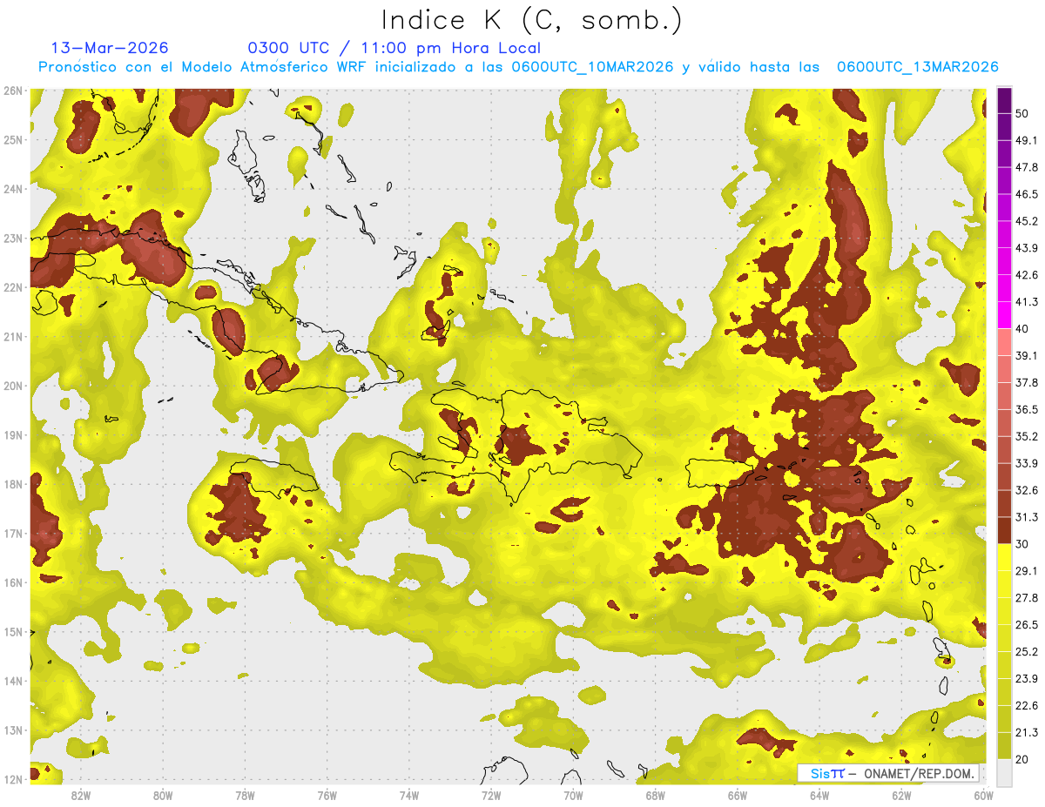1045x807 pixels.
Task: Click the 19N latitude label
Action: (13, 434)
